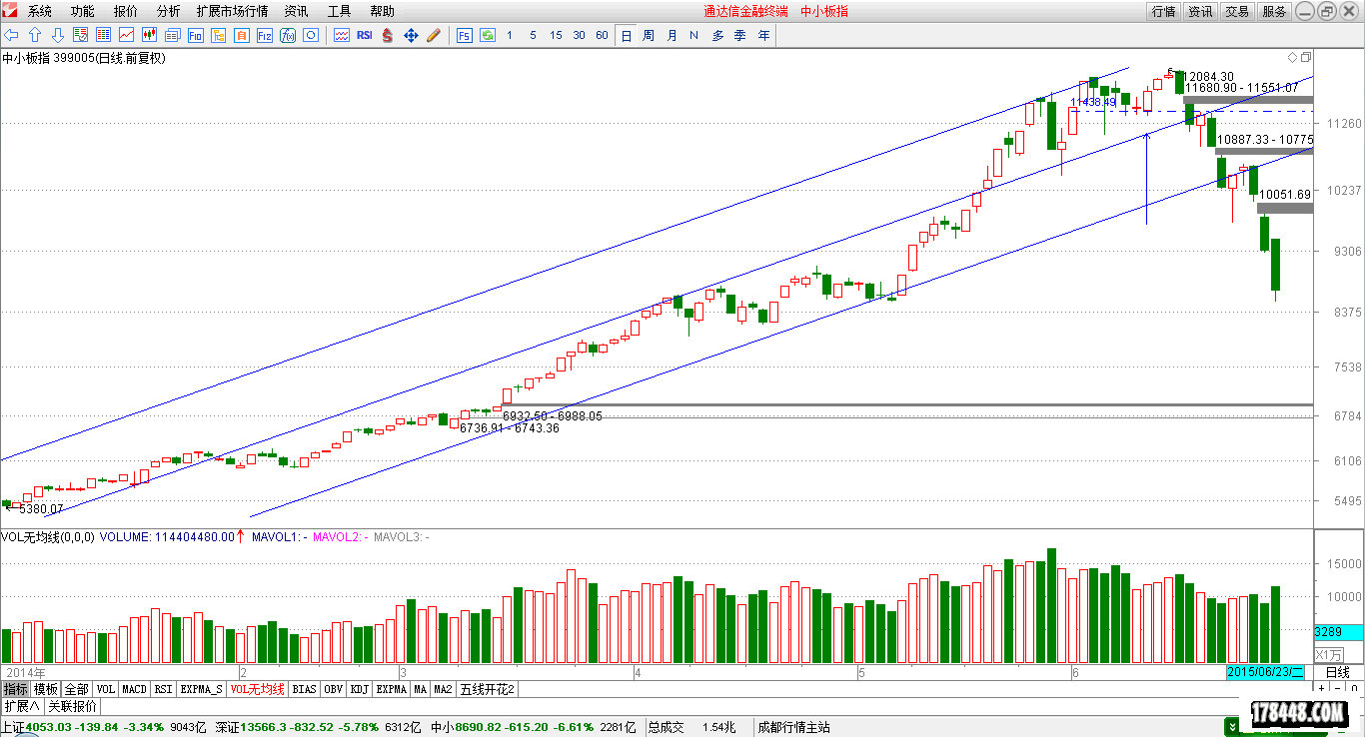Select the 全部 tab

point(77,689)
